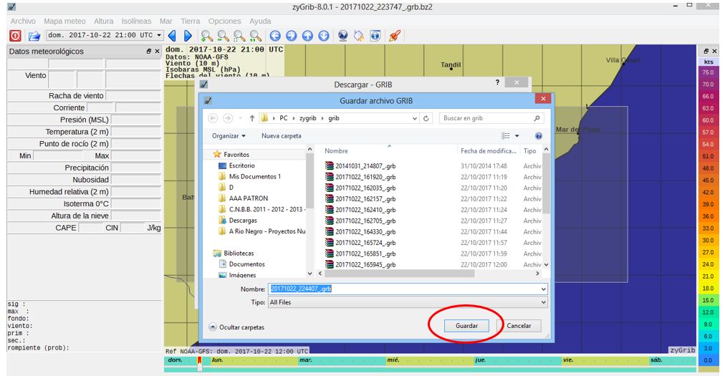
Task: Click the search magnifier in Buscar en grib
Action: pyautogui.click(x=537, y=118)
